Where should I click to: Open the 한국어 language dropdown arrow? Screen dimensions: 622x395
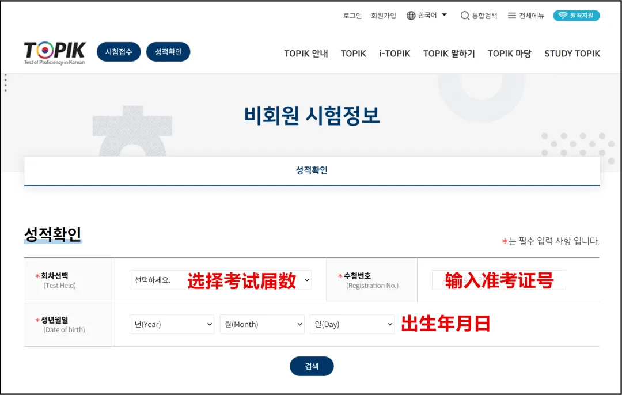coord(444,14)
